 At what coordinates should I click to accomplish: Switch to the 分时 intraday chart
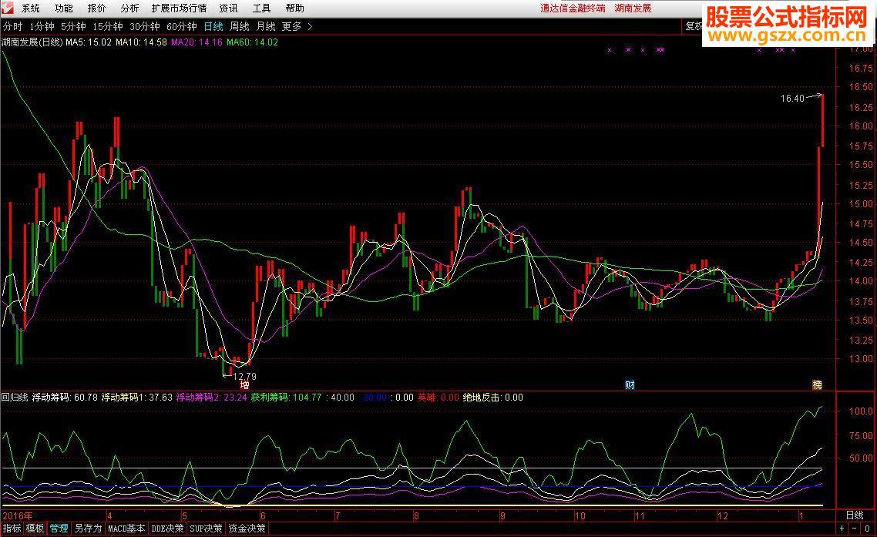coord(13,26)
